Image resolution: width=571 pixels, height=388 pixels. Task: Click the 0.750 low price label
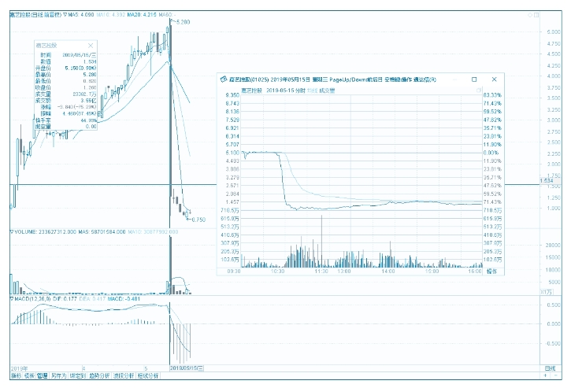(x=198, y=220)
